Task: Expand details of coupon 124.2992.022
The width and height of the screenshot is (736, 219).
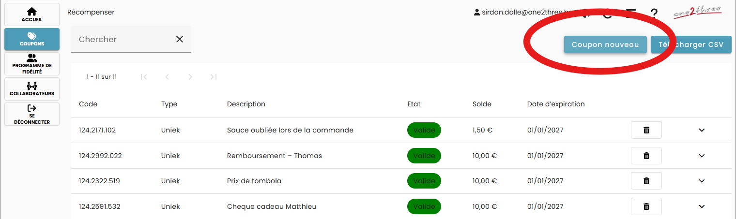Action: 702,156
